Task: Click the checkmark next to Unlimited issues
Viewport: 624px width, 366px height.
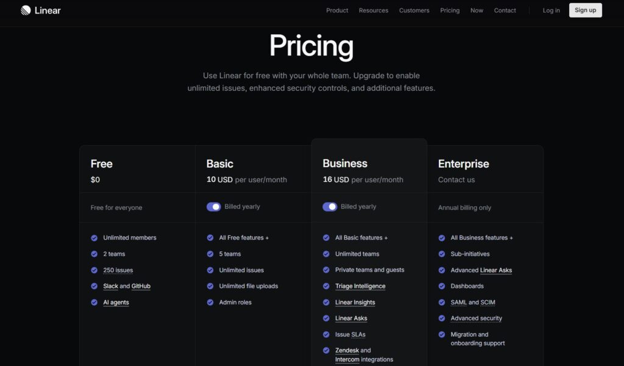Action: click(209, 270)
